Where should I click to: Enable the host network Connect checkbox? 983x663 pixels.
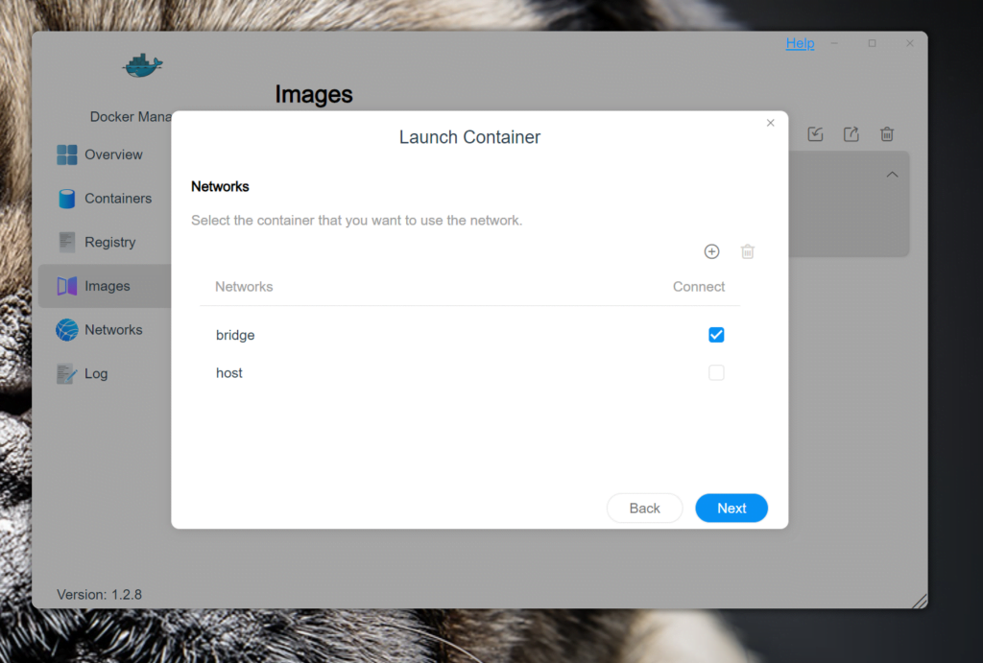point(716,373)
